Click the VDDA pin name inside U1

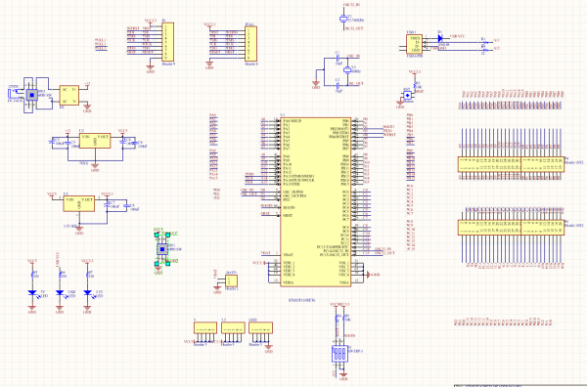(288, 282)
